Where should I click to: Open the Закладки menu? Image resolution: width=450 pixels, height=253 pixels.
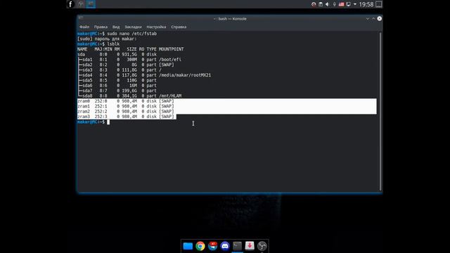(133, 27)
